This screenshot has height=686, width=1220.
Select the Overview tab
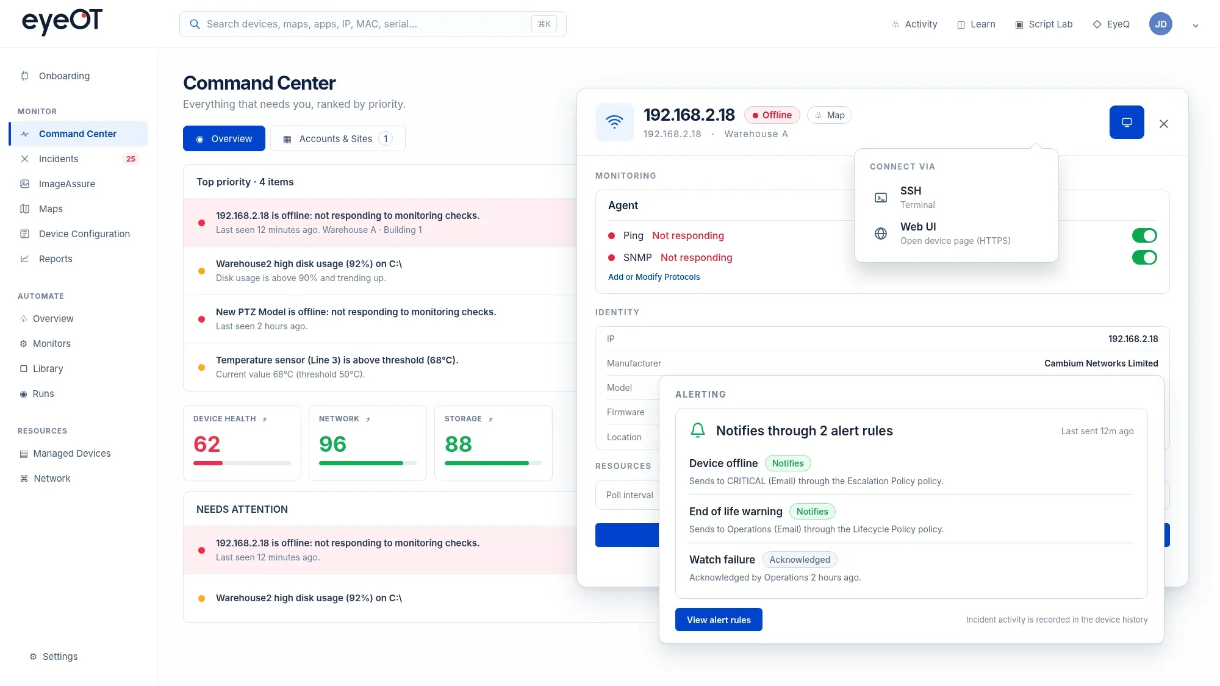(x=224, y=138)
